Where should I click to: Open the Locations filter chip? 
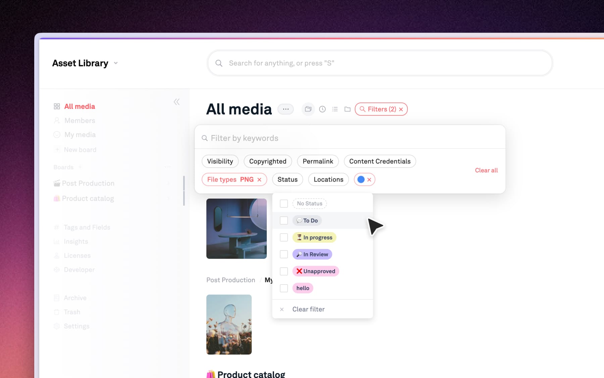[329, 179]
